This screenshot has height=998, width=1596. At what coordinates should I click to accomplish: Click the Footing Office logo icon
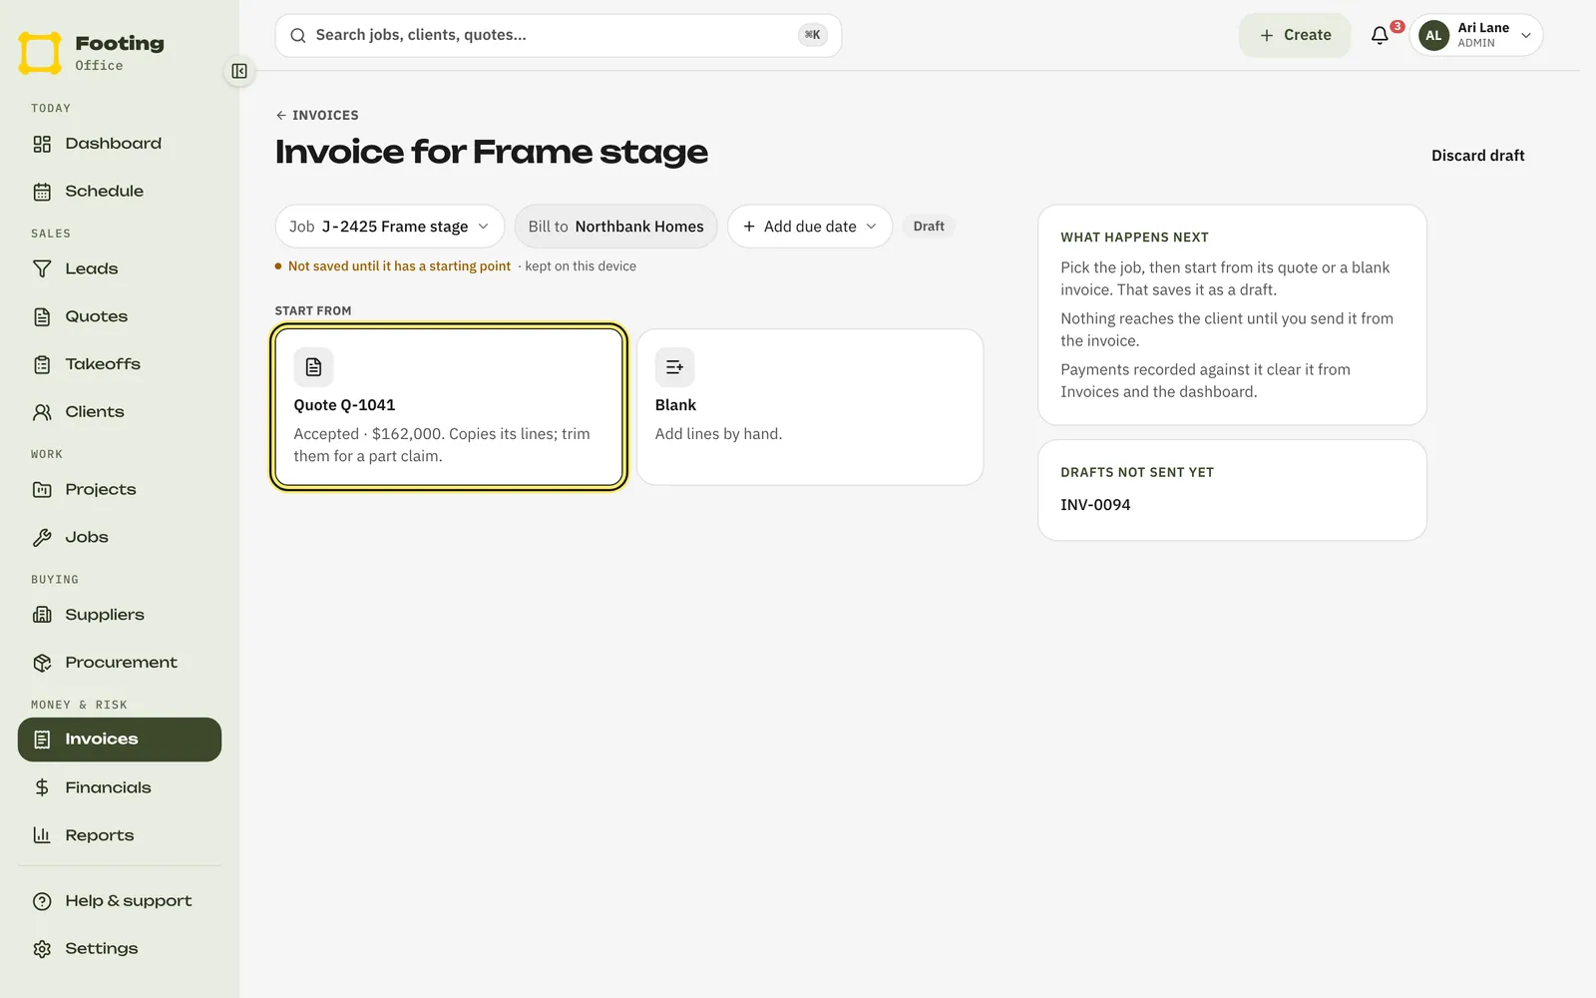click(x=40, y=53)
